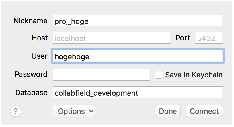Click the Password label
This screenshot has width=234, height=127.
coord(31,74)
